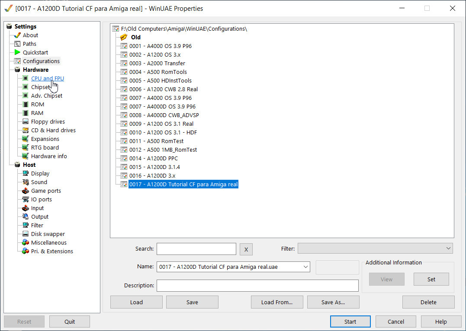The image size is (466, 331).
Task: Click the Expansions card icon
Action: coord(26,139)
